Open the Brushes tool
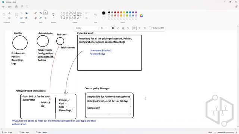This screenshot has height=134, width=239. [53, 15]
